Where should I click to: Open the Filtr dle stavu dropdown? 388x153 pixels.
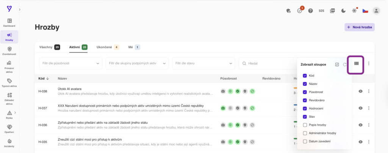[x=203, y=63]
